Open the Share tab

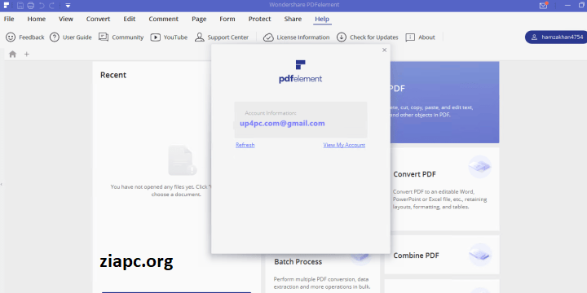pyautogui.click(x=293, y=19)
